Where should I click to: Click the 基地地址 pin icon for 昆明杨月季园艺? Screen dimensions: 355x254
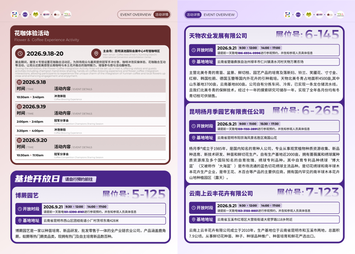coord(194,138)
